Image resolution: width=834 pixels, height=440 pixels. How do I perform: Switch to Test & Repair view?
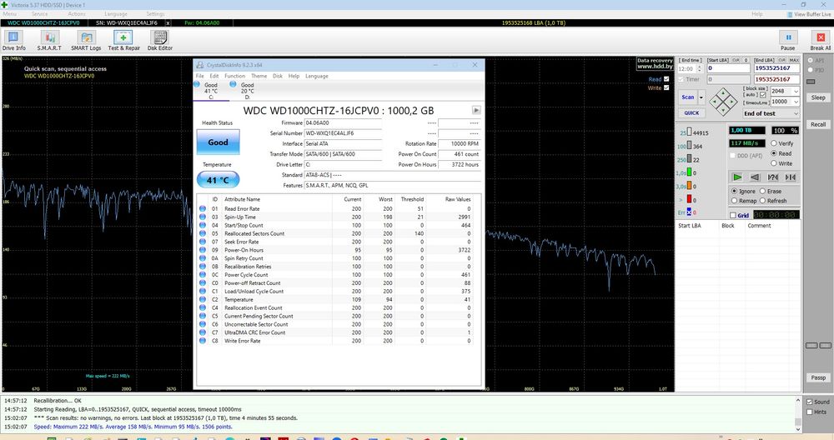(x=123, y=40)
